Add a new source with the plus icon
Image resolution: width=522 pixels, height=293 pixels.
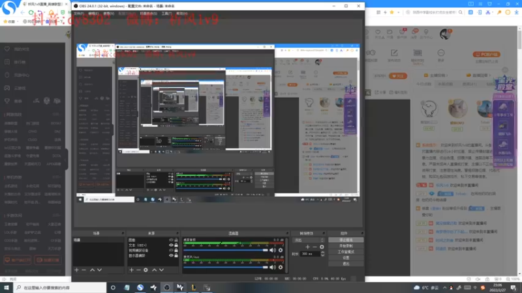pos(132,270)
